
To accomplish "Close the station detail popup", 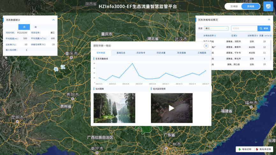I will coord(206,46).
